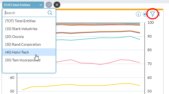The height and width of the screenshot is (94, 169).
Task: Click the magnifying glass search icon
Action: [50, 13]
